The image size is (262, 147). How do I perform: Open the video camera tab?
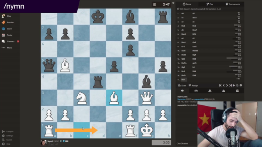pos(237,91)
